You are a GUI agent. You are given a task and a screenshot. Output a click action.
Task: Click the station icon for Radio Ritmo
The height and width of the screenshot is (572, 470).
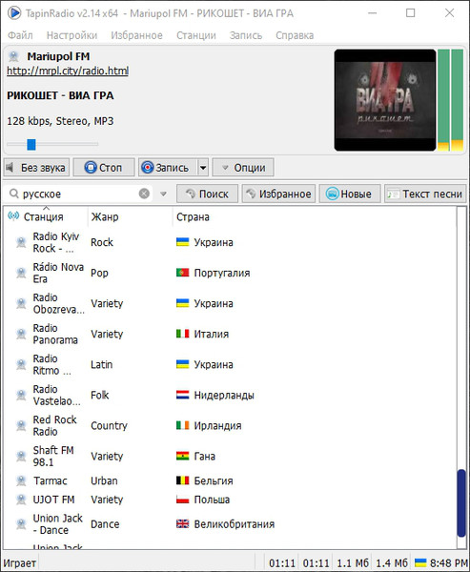(x=21, y=364)
